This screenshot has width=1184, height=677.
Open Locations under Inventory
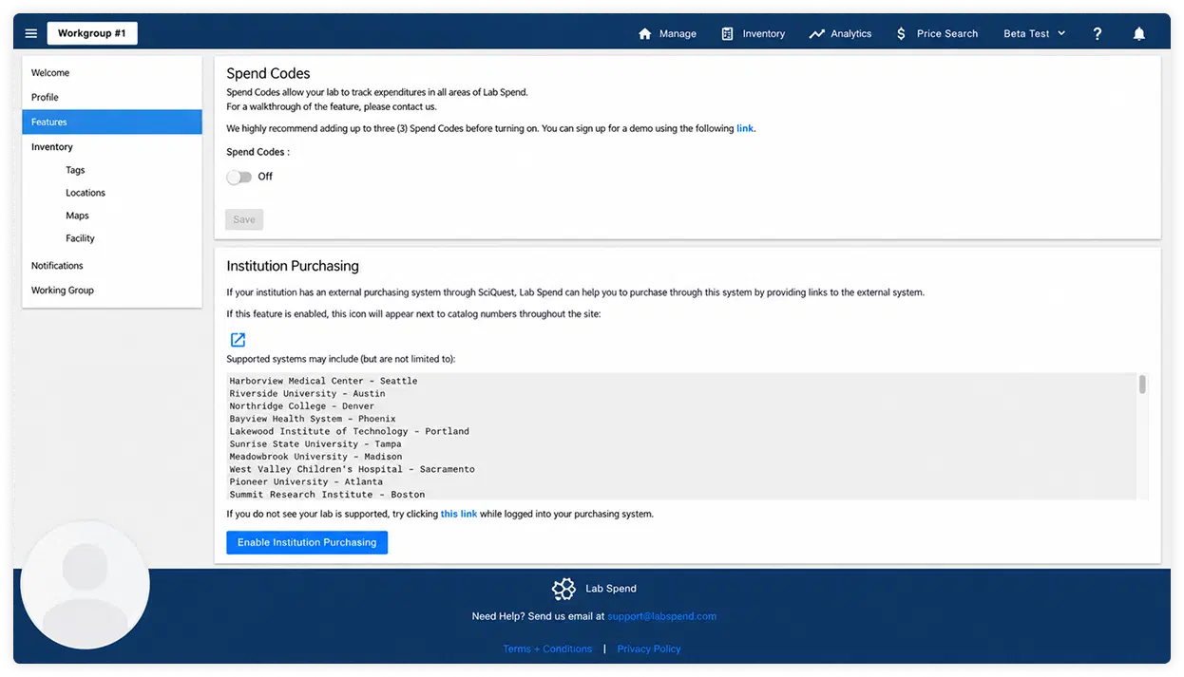coord(86,193)
